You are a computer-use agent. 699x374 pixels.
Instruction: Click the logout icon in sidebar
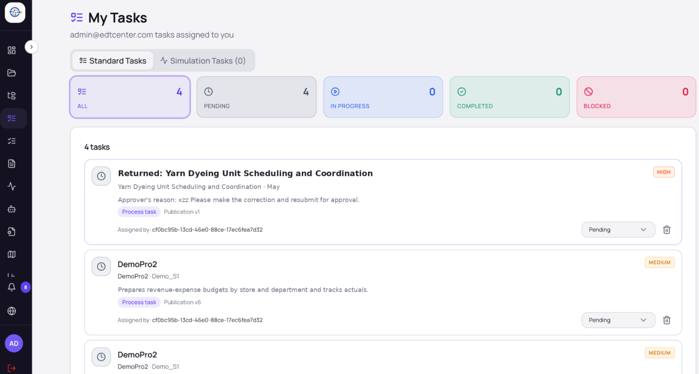(12, 368)
